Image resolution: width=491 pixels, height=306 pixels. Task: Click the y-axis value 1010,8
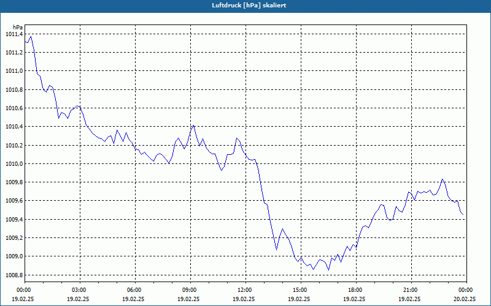click(14, 89)
